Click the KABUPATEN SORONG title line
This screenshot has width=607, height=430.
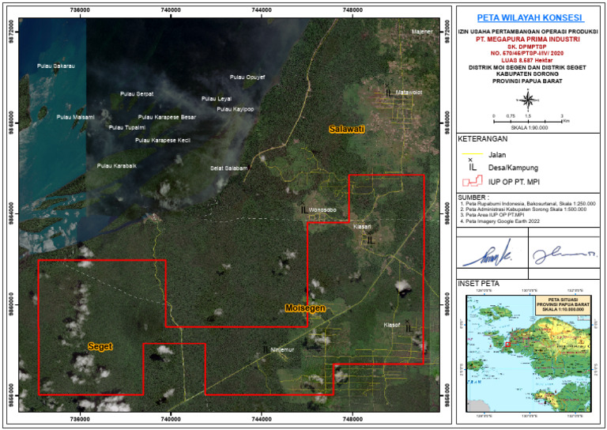[x=527, y=74]
